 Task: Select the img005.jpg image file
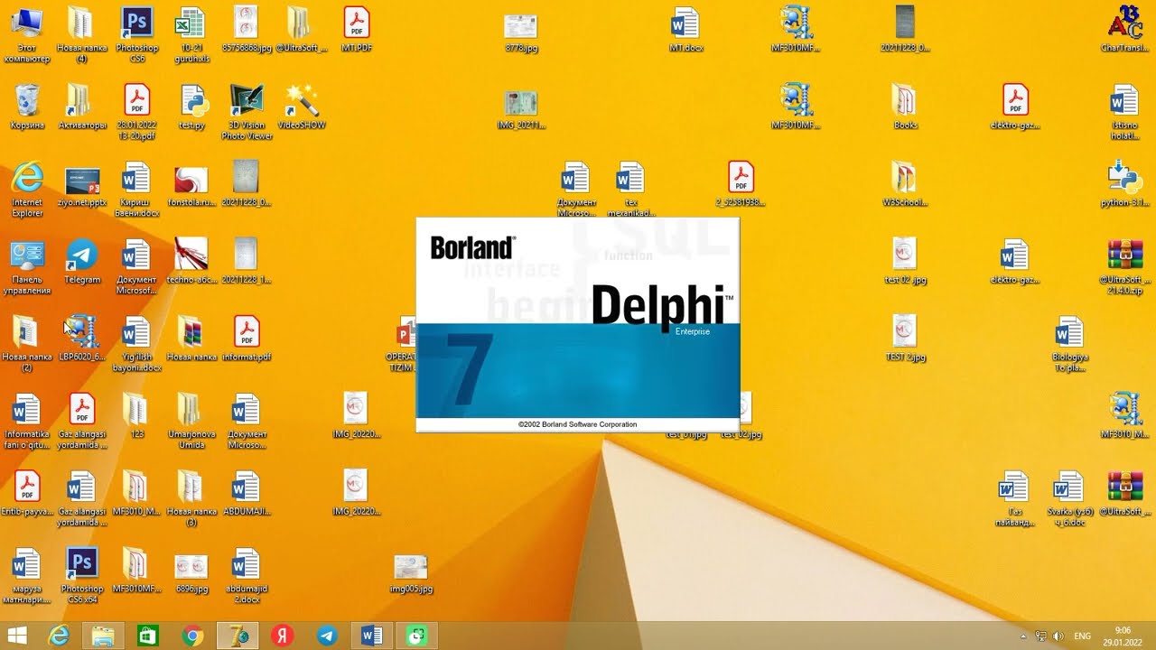pos(412,573)
